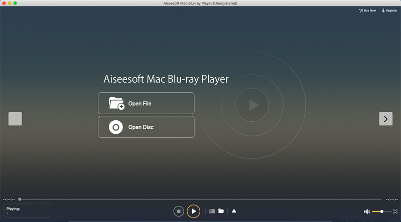The image size is (401, 222).
Task: Click the Aiseesoft Mac Blu-ray Player heading
Action: (x=166, y=79)
